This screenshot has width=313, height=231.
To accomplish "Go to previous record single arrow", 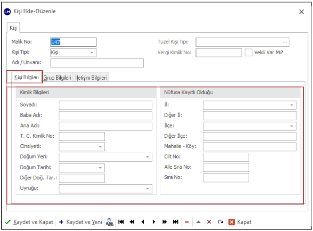I will (x=143, y=222).
